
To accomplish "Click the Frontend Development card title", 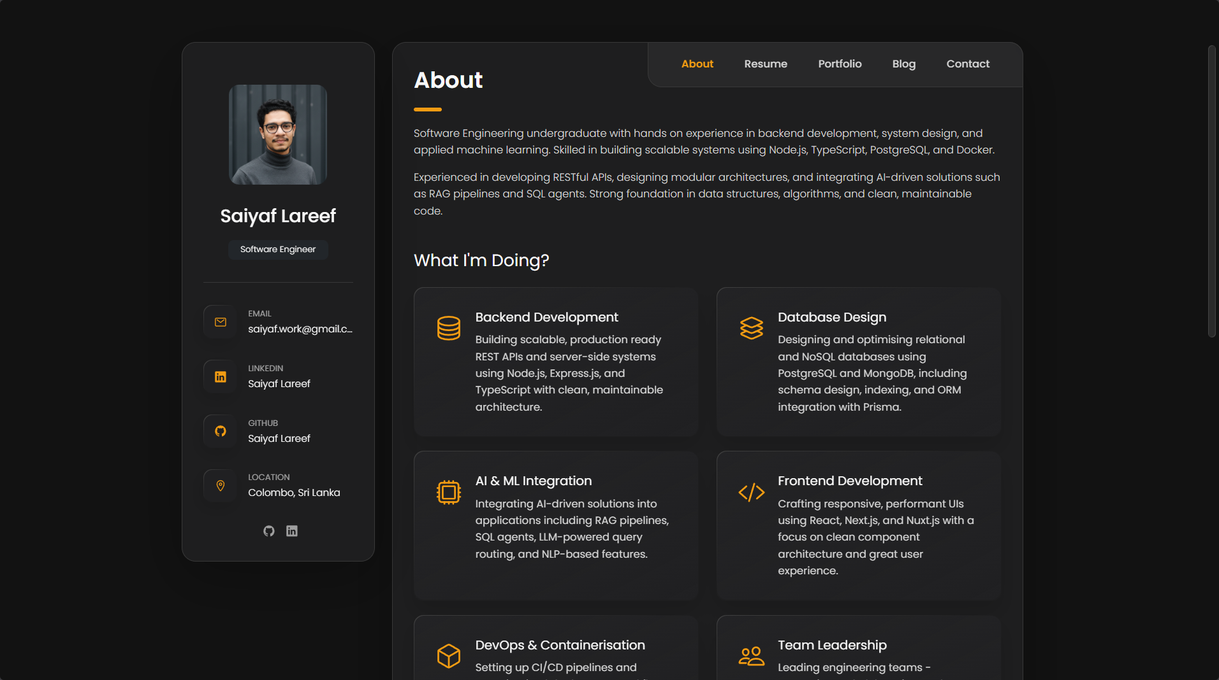I will (x=850, y=481).
